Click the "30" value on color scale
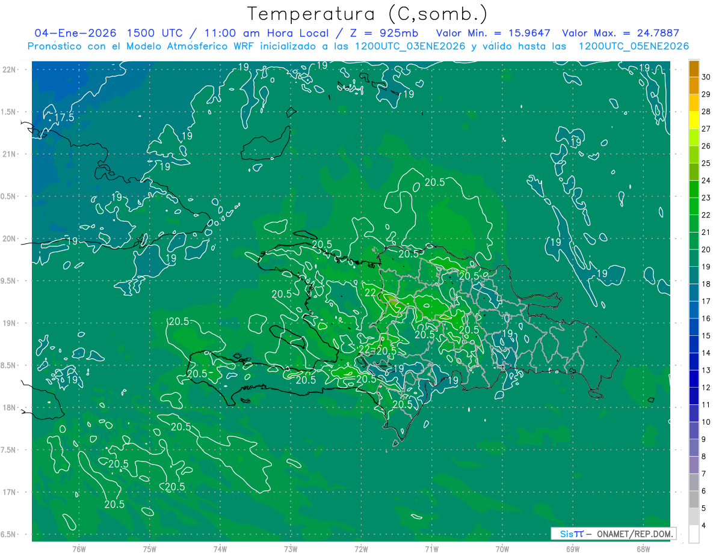Viewport: 722px width, 557px height. (706, 77)
